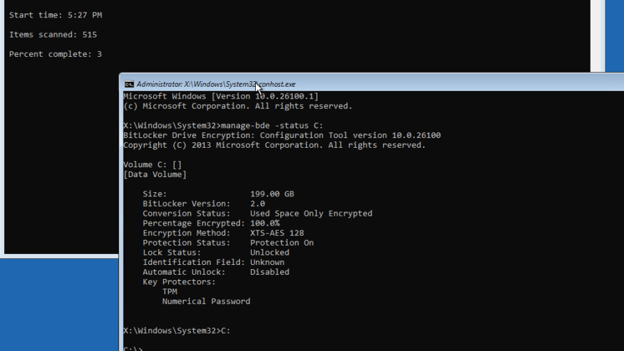The width and height of the screenshot is (624, 351).
Task: Click BitLocker Version value '2.0'
Action: click(257, 204)
